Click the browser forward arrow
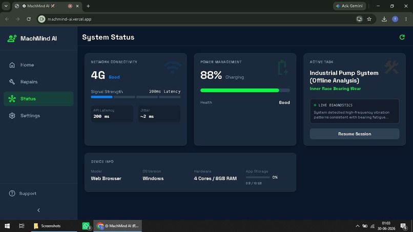413x232 pixels. 17,19
